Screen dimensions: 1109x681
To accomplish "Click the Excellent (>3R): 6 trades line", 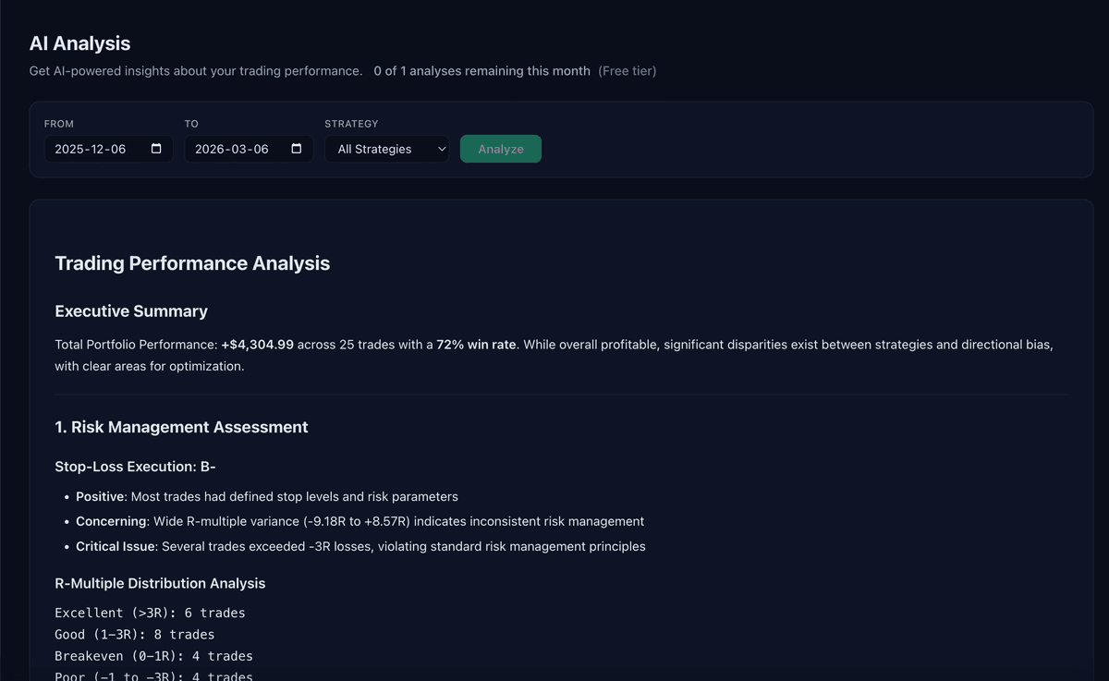I will tap(150, 613).
